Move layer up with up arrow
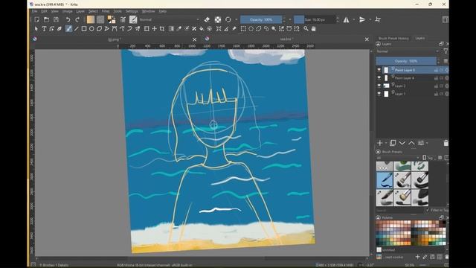The height and width of the screenshot is (268, 476). [x=411, y=143]
